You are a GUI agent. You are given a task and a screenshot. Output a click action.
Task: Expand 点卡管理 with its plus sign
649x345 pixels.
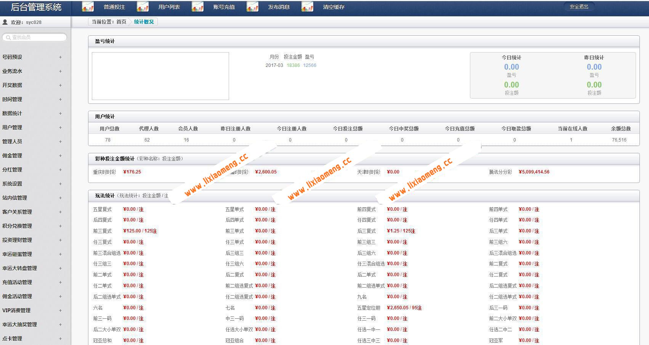[60, 339]
